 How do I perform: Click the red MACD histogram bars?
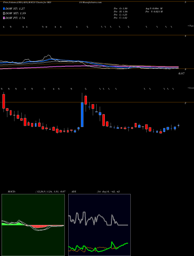click(40, 227)
